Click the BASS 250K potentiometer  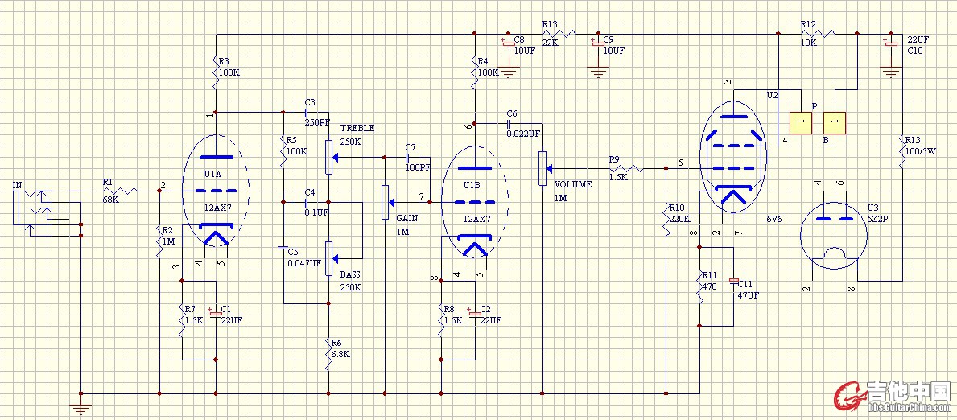[x=329, y=257]
